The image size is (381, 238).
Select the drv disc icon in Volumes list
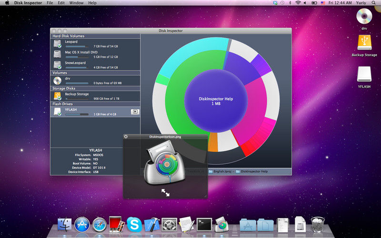click(57, 80)
